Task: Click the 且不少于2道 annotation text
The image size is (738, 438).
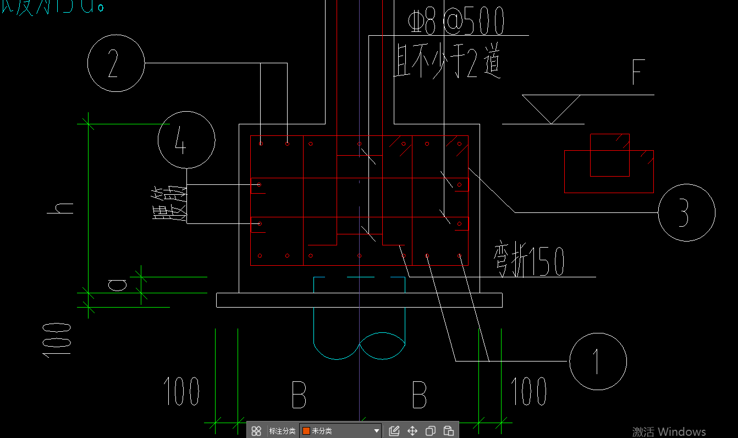Action: point(447,62)
